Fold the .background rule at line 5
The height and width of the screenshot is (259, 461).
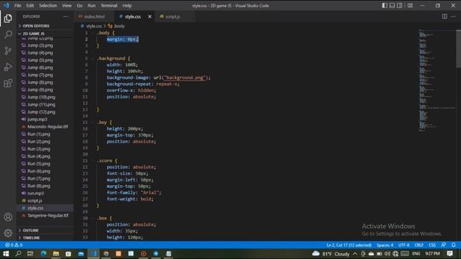(x=93, y=58)
